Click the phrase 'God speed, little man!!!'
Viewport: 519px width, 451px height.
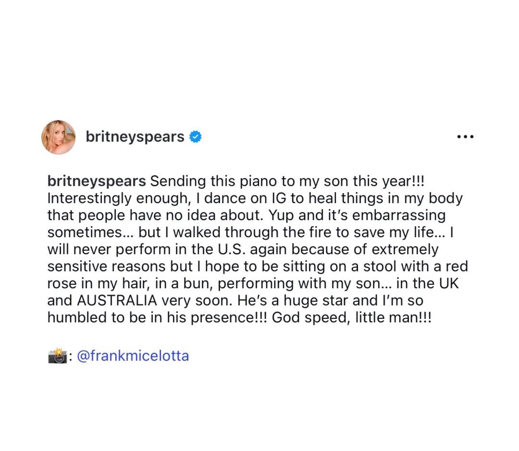pyautogui.click(x=351, y=318)
